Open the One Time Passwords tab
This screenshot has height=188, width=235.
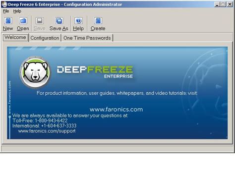coord(87,38)
